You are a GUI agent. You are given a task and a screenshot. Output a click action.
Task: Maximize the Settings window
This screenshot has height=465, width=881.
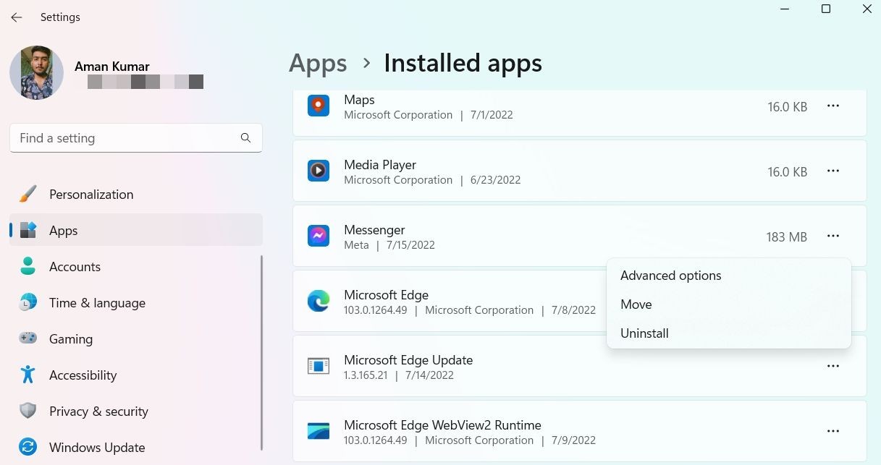click(x=826, y=9)
